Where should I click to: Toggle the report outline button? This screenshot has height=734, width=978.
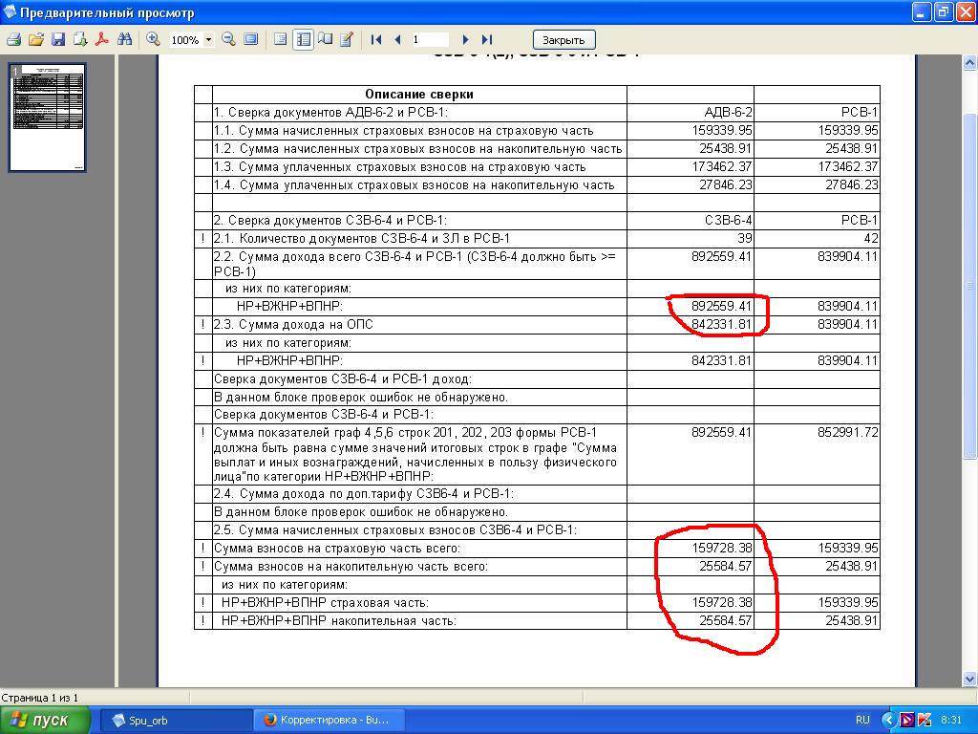tap(281, 39)
